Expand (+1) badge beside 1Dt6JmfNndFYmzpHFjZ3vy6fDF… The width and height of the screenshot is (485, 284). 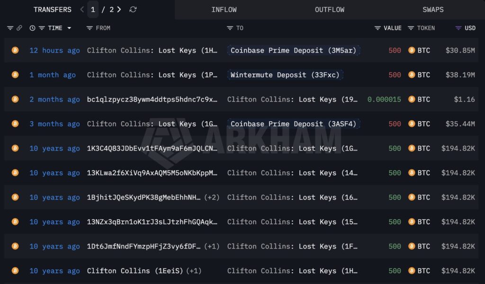pyautogui.click(x=212, y=246)
